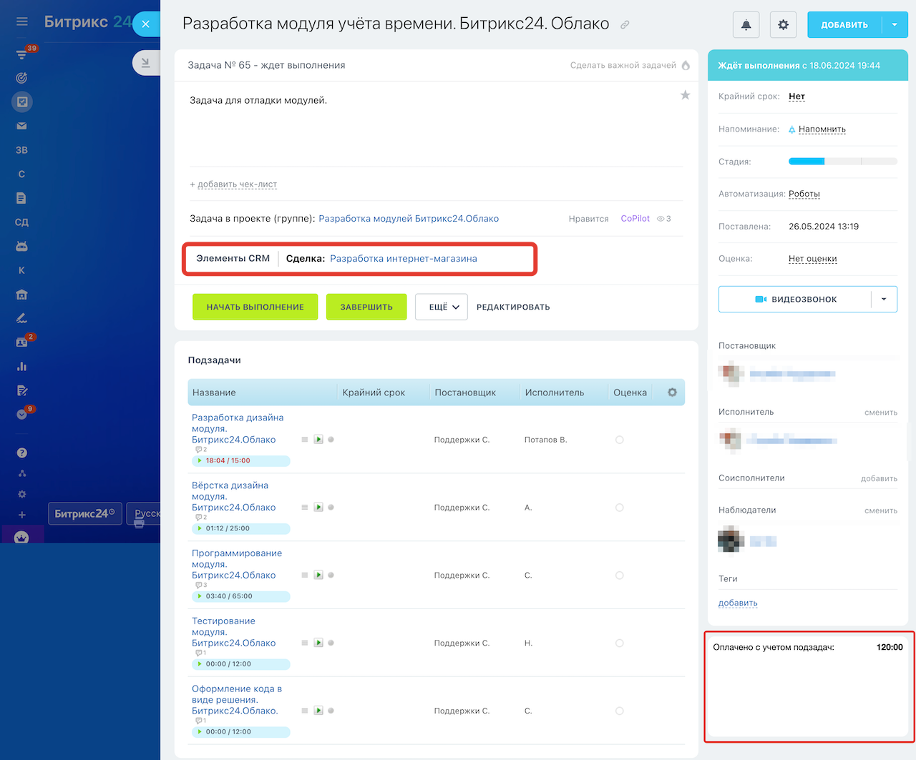Open the row menu for Разработка дизайна модуля subtask
Viewport: 916px width, 760px height.
[305, 440]
